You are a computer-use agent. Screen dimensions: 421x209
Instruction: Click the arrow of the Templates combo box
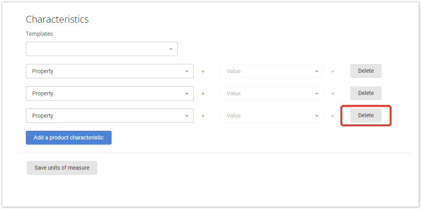[x=171, y=49]
